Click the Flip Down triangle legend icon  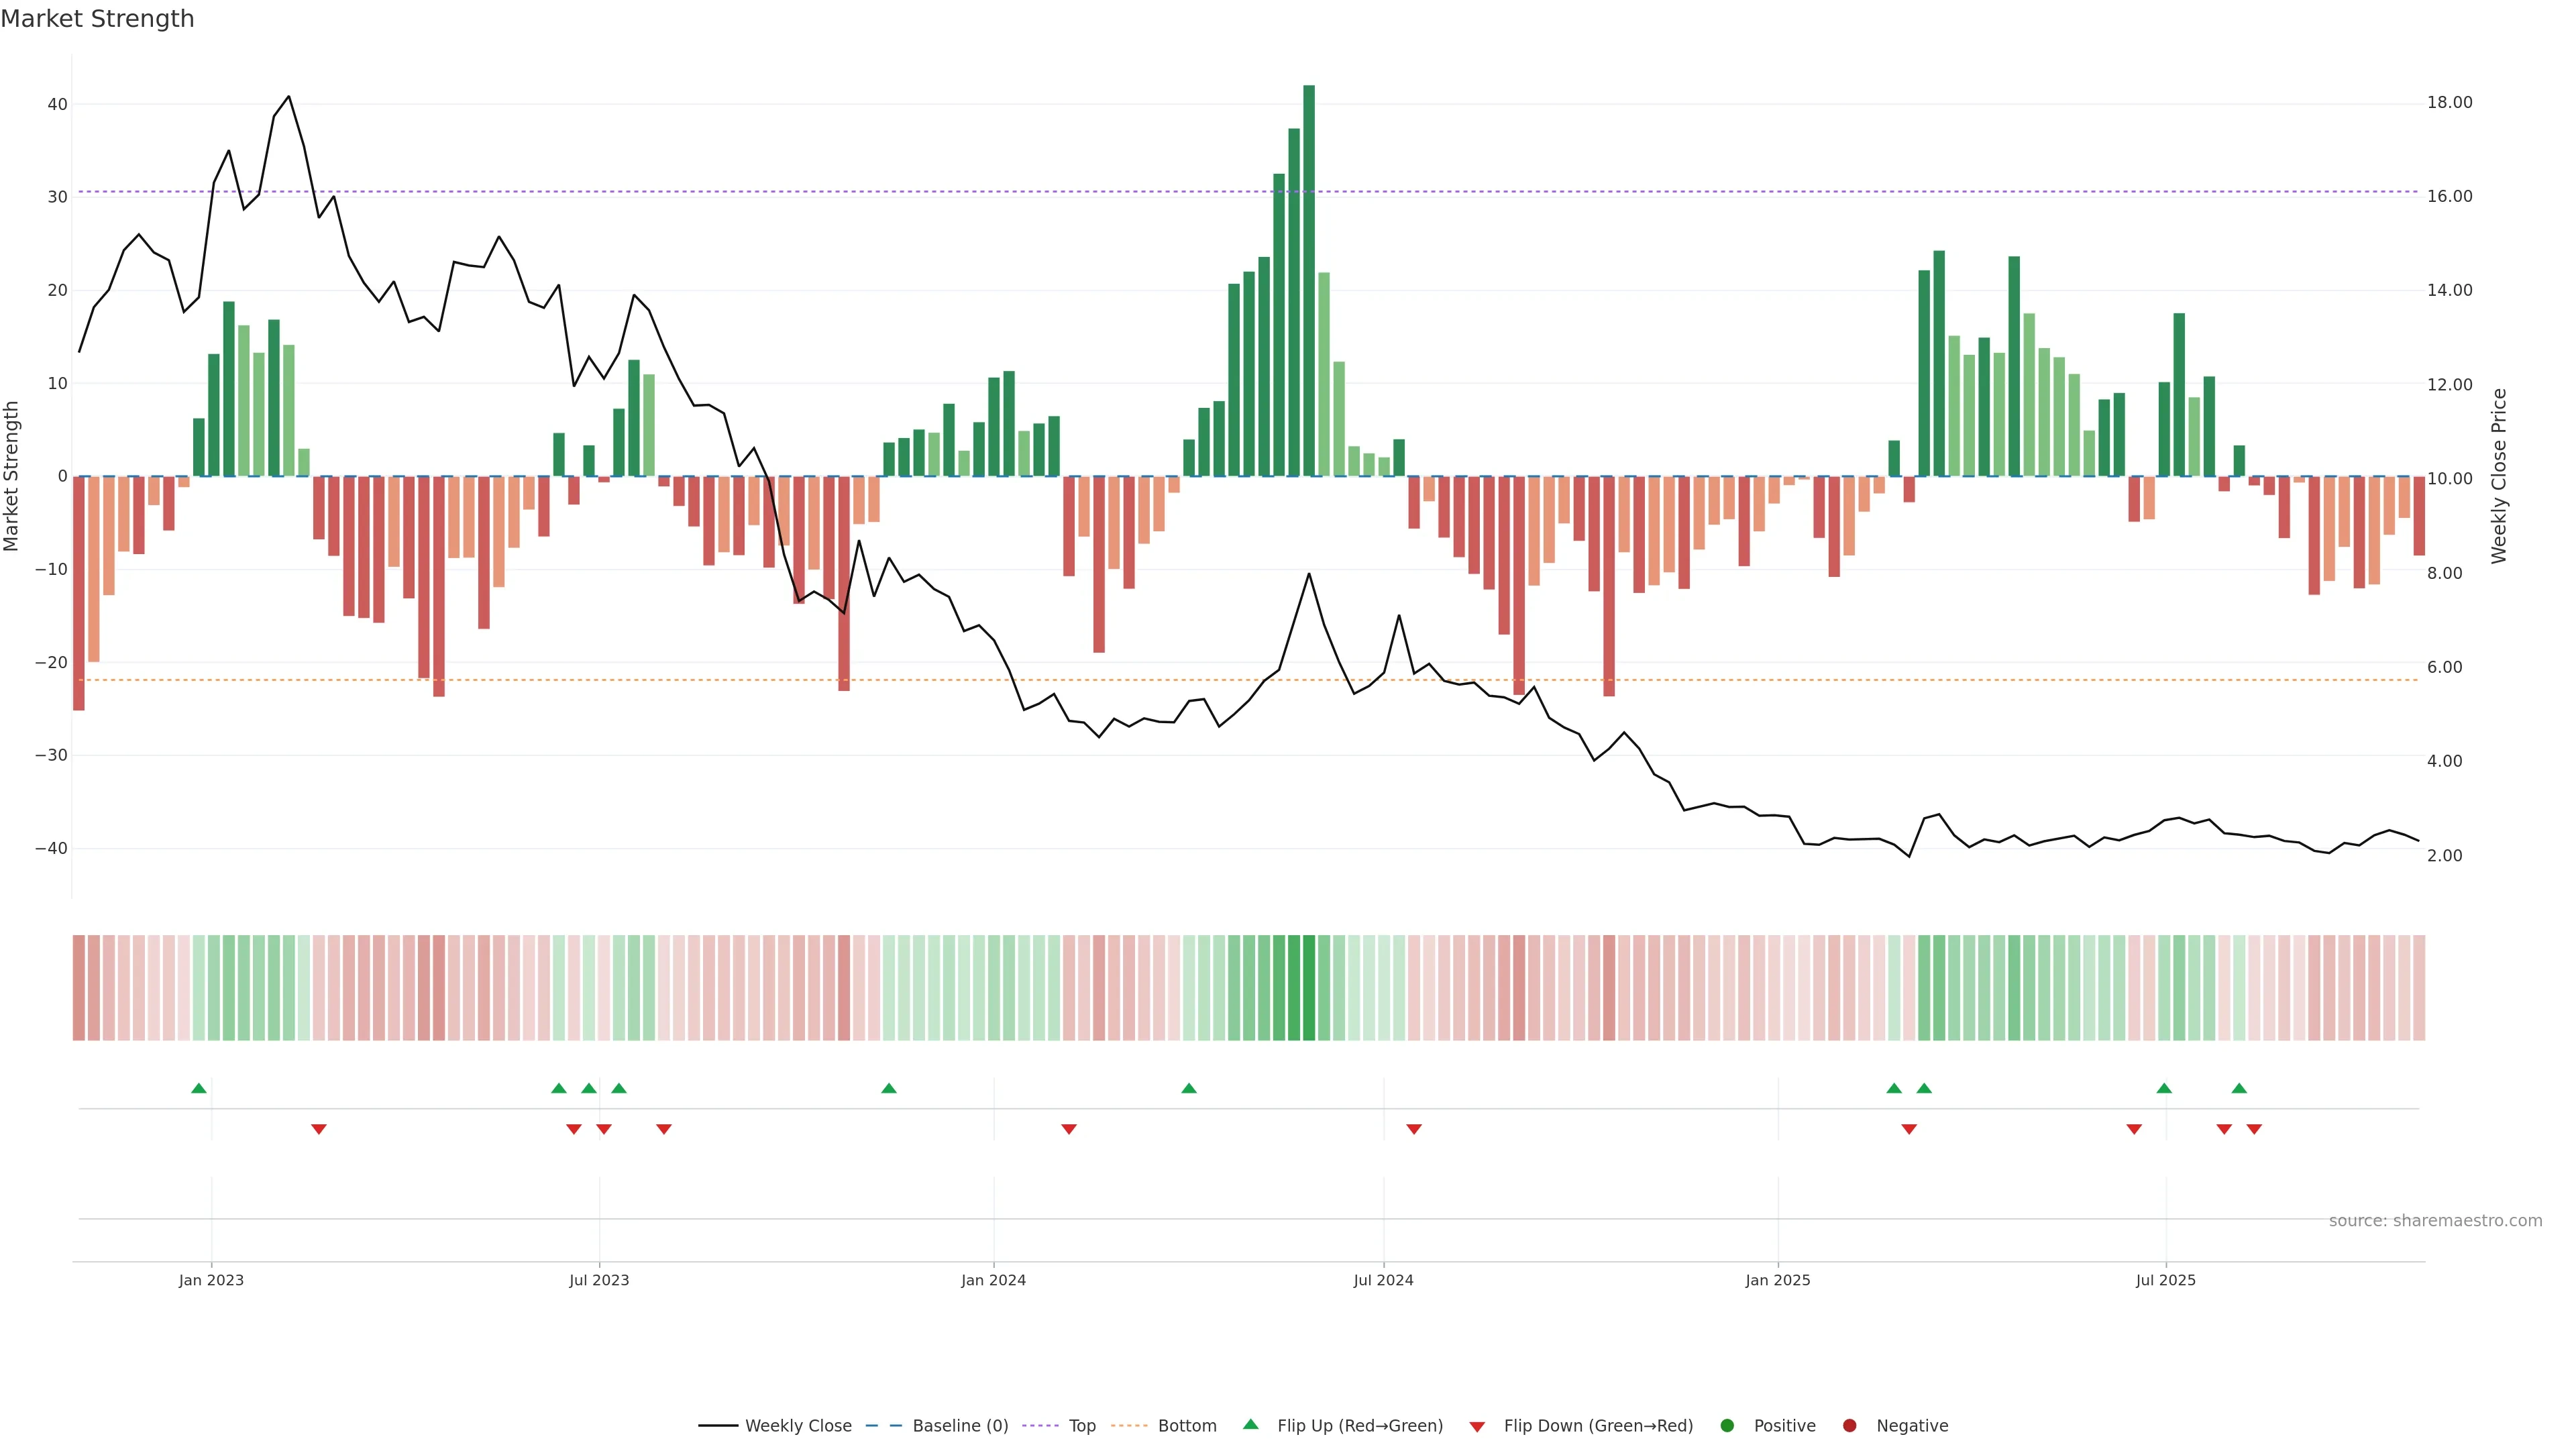point(1477,1427)
